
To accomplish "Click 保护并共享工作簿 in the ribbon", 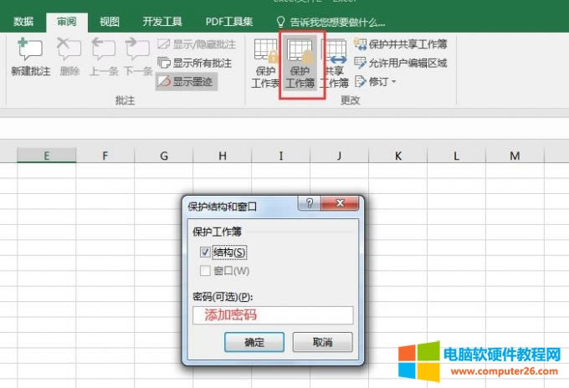I will point(400,44).
